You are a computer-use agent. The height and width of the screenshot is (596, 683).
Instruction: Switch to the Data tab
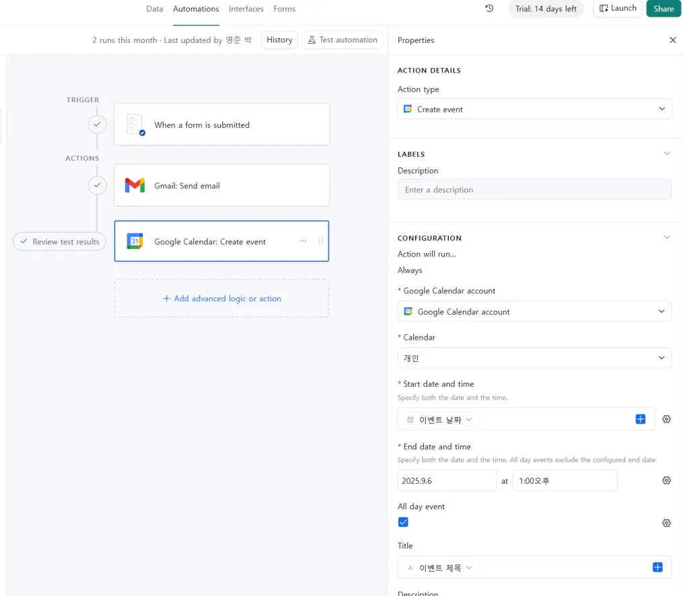[155, 9]
